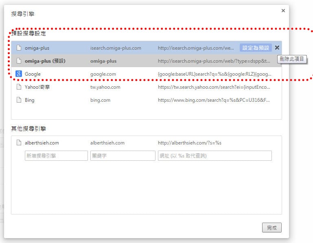Click the 完成 done button
This screenshot has height=243, width=313.
(x=271, y=228)
